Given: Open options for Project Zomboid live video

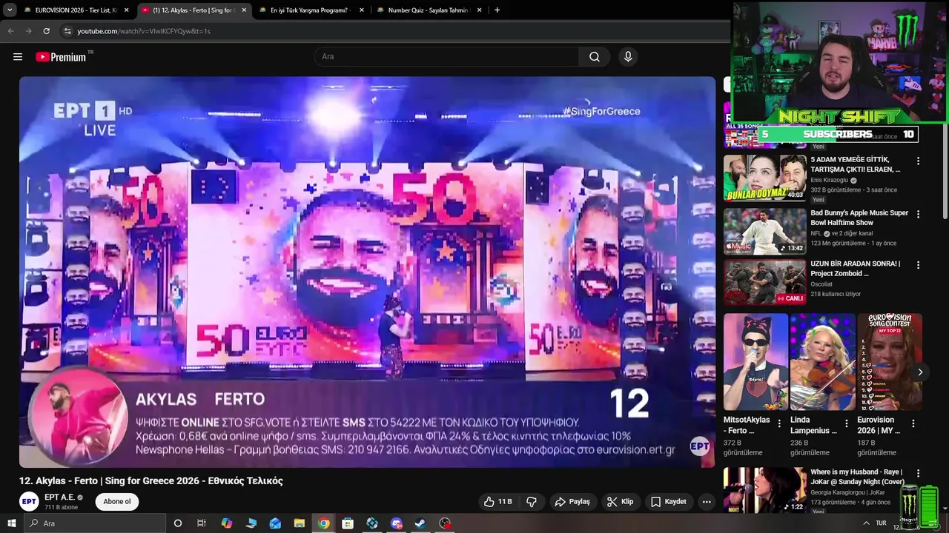Looking at the screenshot, I should coord(918,265).
